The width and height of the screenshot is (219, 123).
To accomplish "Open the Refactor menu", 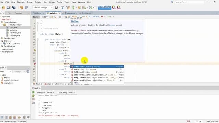I will pos(38,2).
